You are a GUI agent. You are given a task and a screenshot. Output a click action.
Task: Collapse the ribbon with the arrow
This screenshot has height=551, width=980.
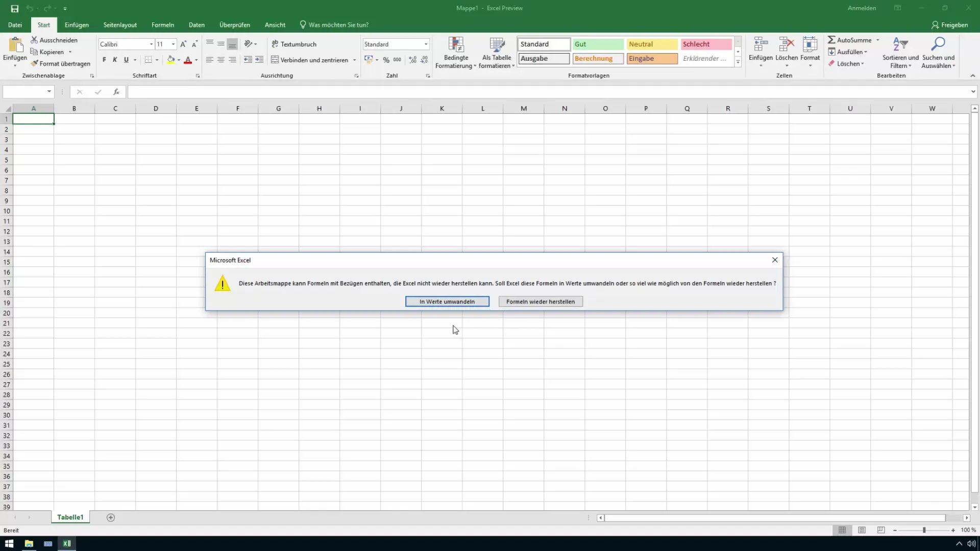[972, 76]
